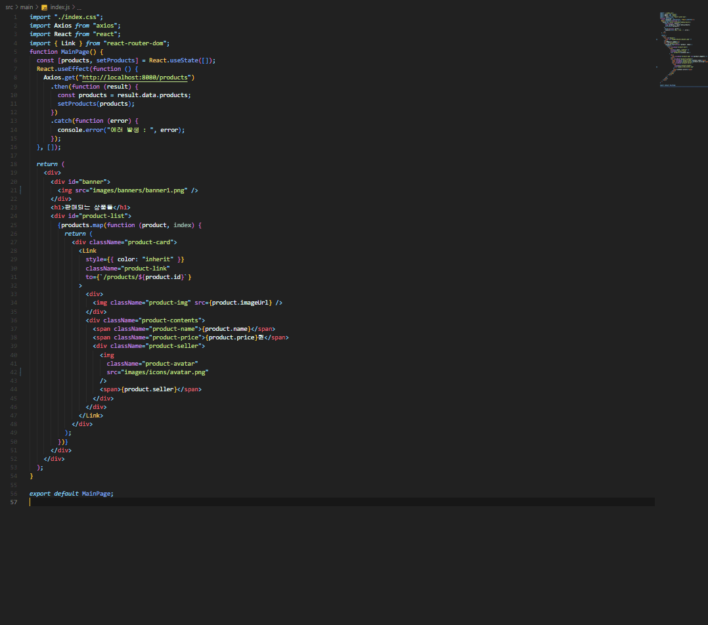Click console.error statement
Screen dimensions: 708x625
121,130
